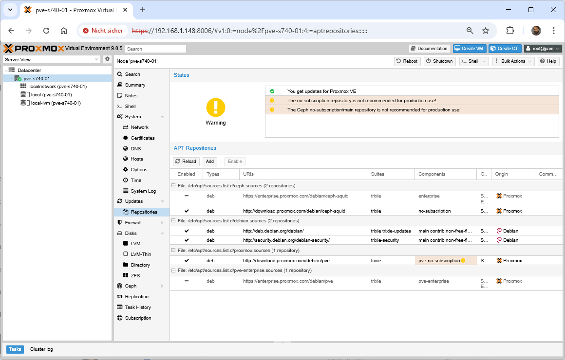565x360 pixels.
Task: Click the Proxmox logo in the header
Action: pyautogui.click(x=33, y=49)
